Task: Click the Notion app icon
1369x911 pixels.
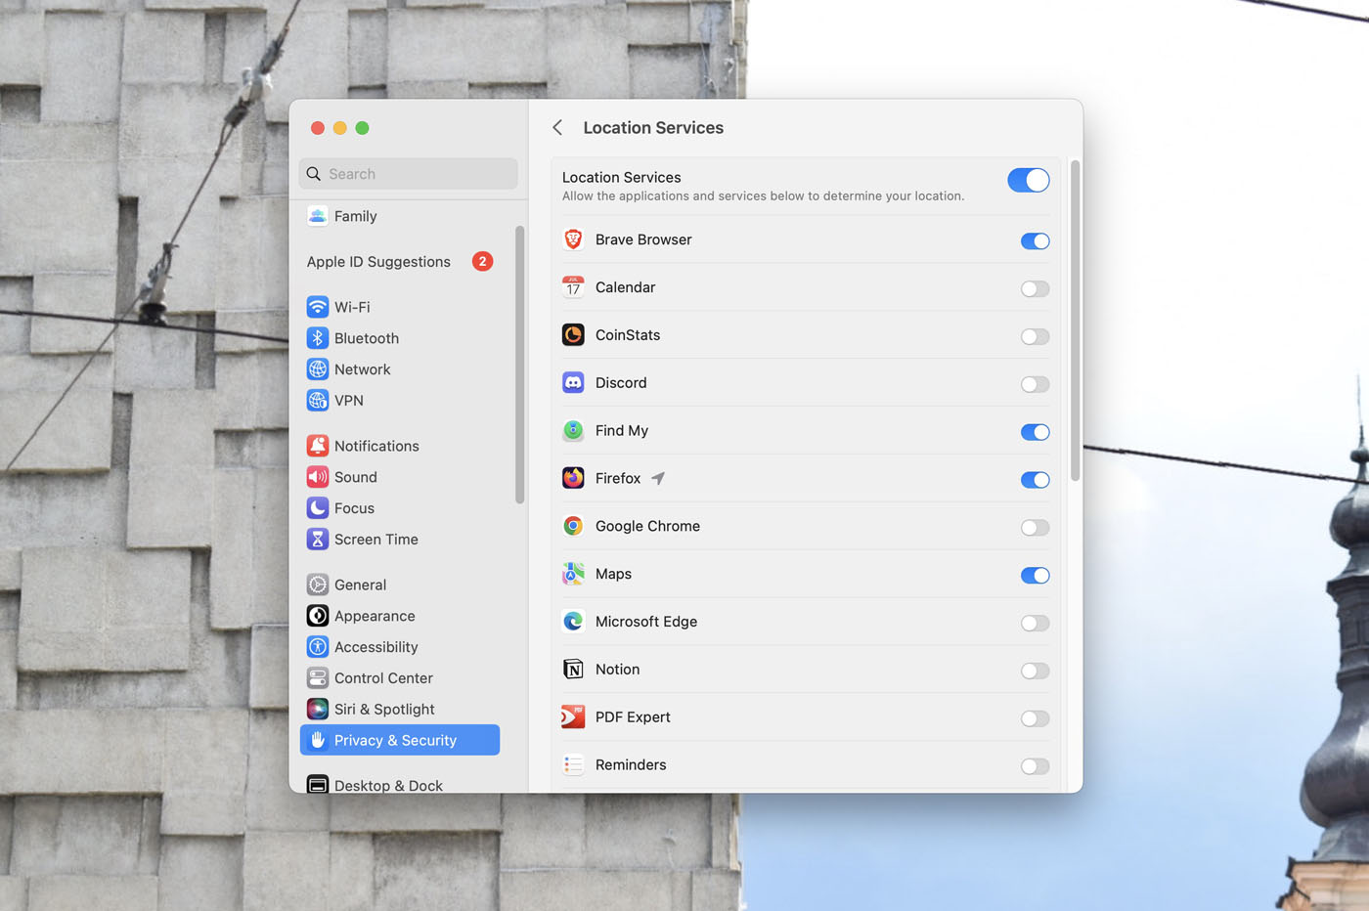Action: [573, 670]
